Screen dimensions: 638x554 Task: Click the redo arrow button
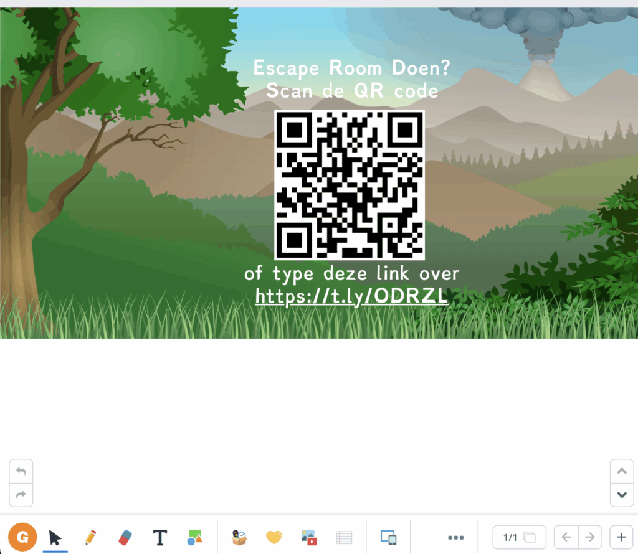tap(21, 495)
